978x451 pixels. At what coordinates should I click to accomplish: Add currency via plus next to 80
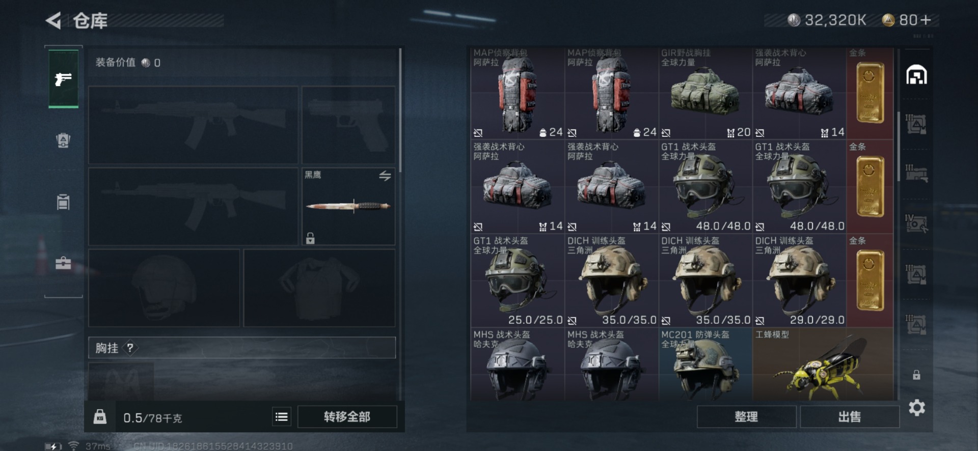[x=926, y=20]
